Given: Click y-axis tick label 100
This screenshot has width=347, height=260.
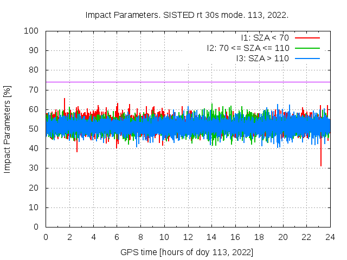Looking at the screenshot, I should coord(34,31).
